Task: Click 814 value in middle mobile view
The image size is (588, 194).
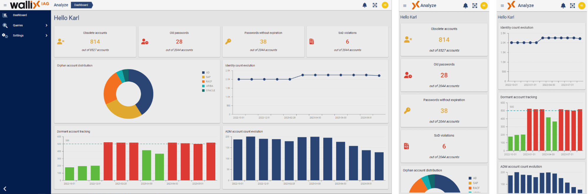Action: coord(444,40)
